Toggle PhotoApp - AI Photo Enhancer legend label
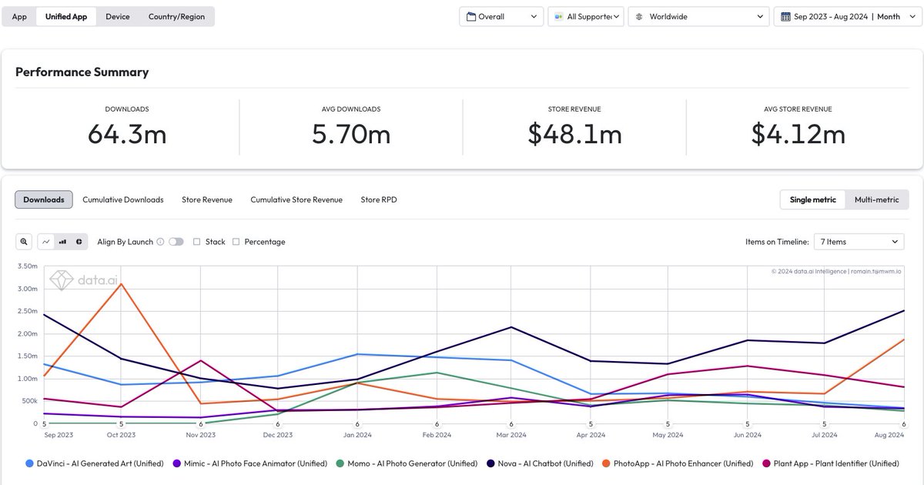The image size is (924, 485). [x=684, y=463]
